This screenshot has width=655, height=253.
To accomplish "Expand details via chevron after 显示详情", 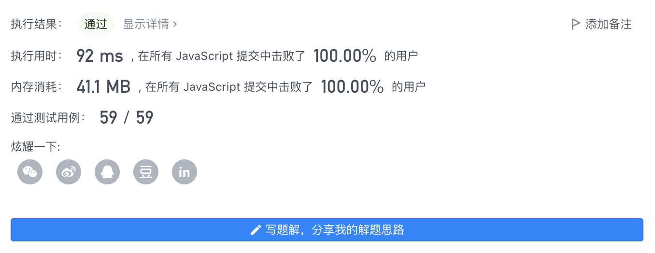I will [x=175, y=24].
